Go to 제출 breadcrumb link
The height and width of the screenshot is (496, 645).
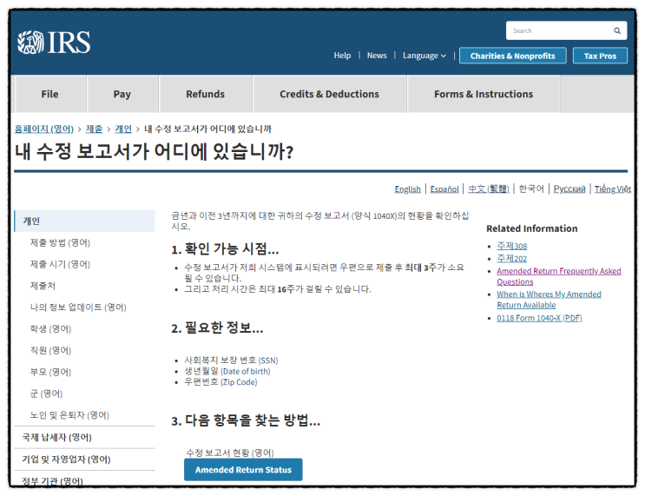[94, 129]
